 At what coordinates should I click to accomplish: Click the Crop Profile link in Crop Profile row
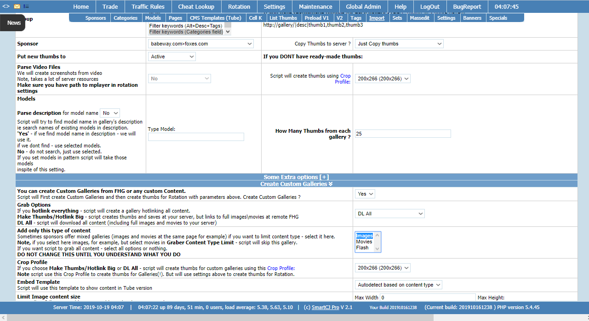(280, 268)
